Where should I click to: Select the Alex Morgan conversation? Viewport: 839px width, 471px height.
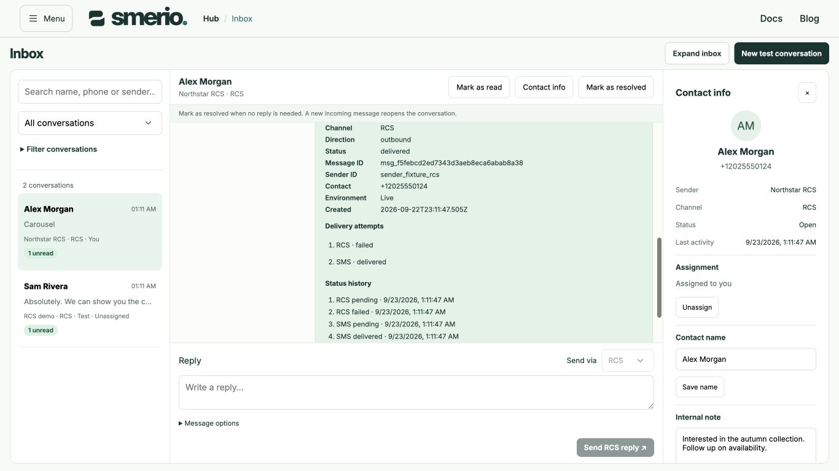click(90, 232)
